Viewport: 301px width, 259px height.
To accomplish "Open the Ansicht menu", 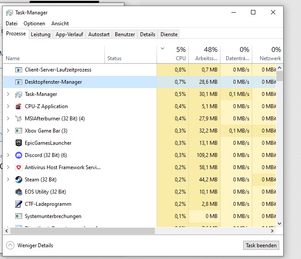I will point(60,24).
